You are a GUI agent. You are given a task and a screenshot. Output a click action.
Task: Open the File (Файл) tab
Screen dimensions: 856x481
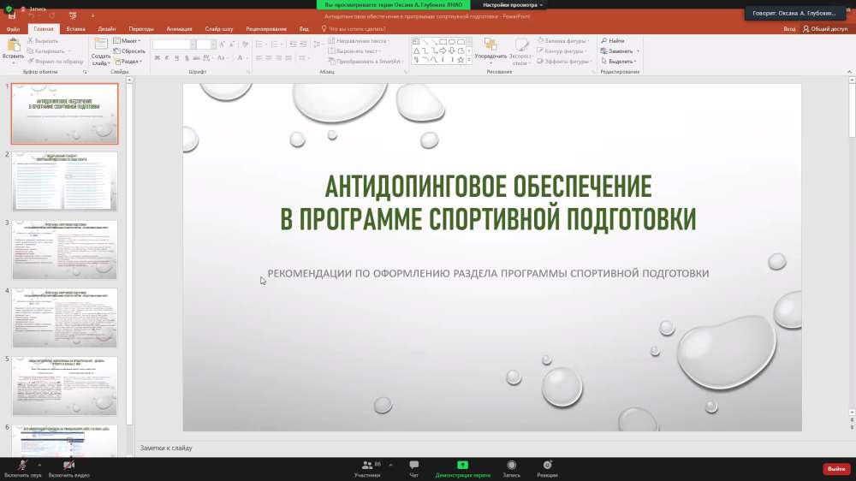pos(13,29)
